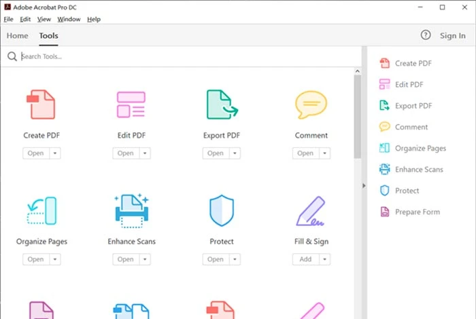Screen dimensions: 476x319
Task: Expand the Edit PDF Open dropdown arrow
Action: coord(145,153)
